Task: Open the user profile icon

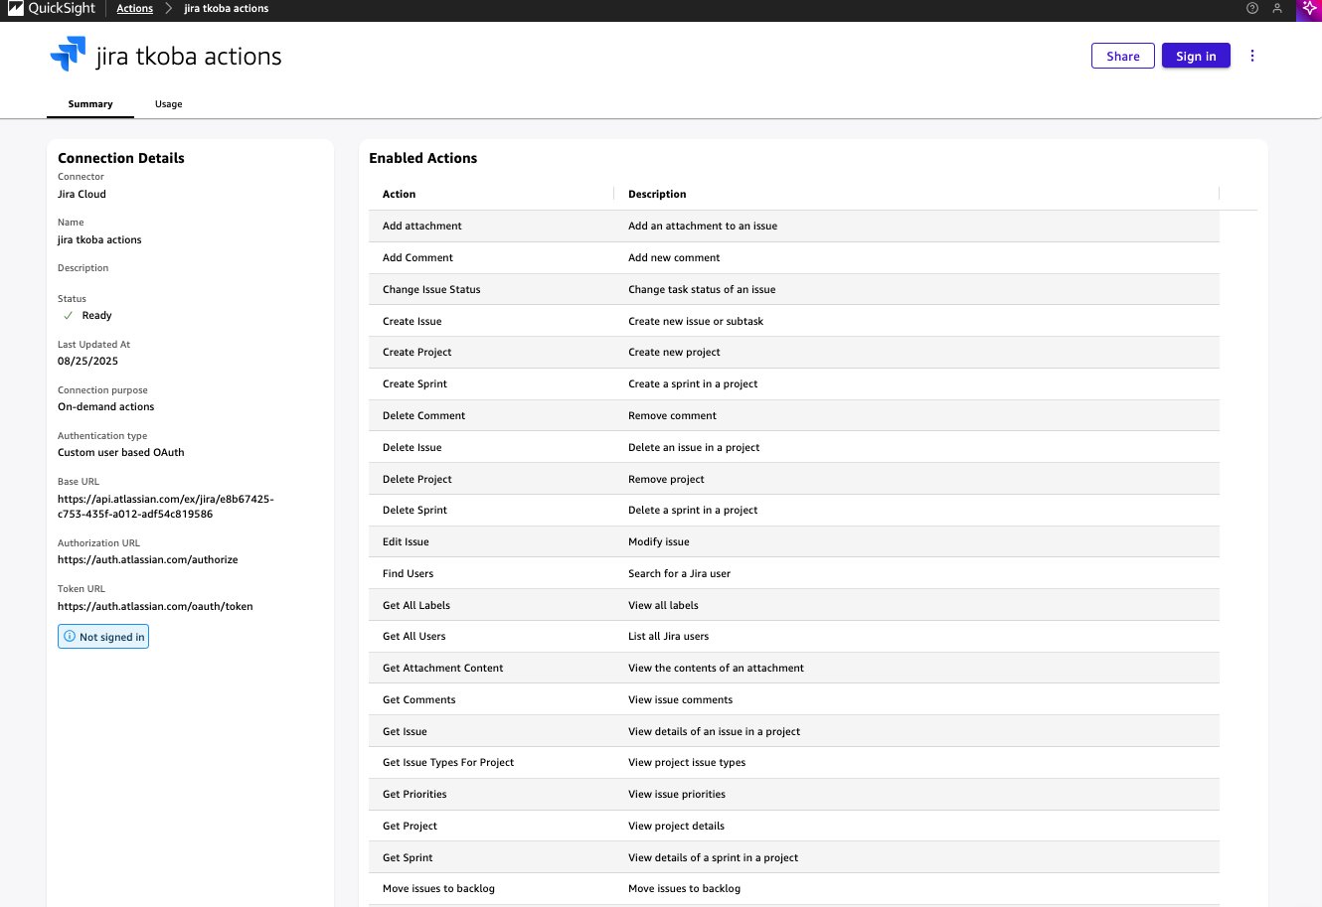Action: [1277, 9]
